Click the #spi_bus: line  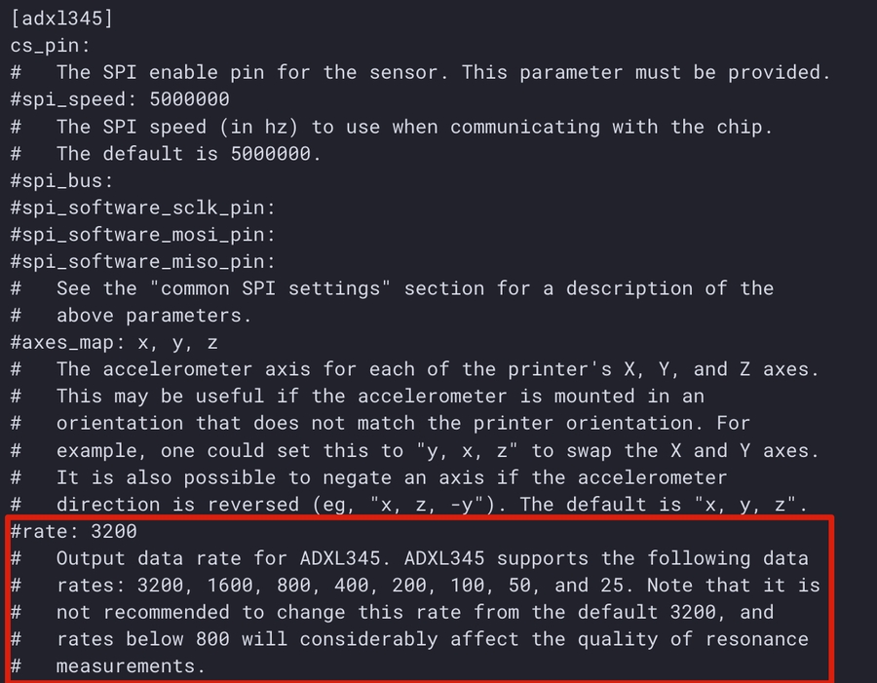point(59,180)
